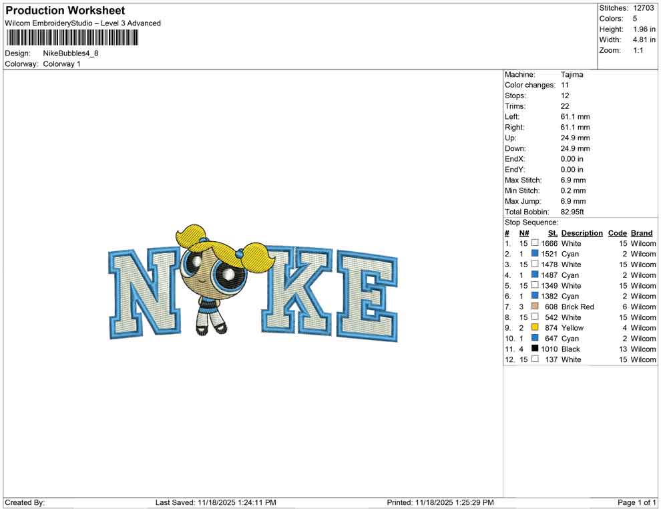Click the Stops value "12"
The height and width of the screenshot is (509, 661).
pyautogui.click(x=565, y=96)
